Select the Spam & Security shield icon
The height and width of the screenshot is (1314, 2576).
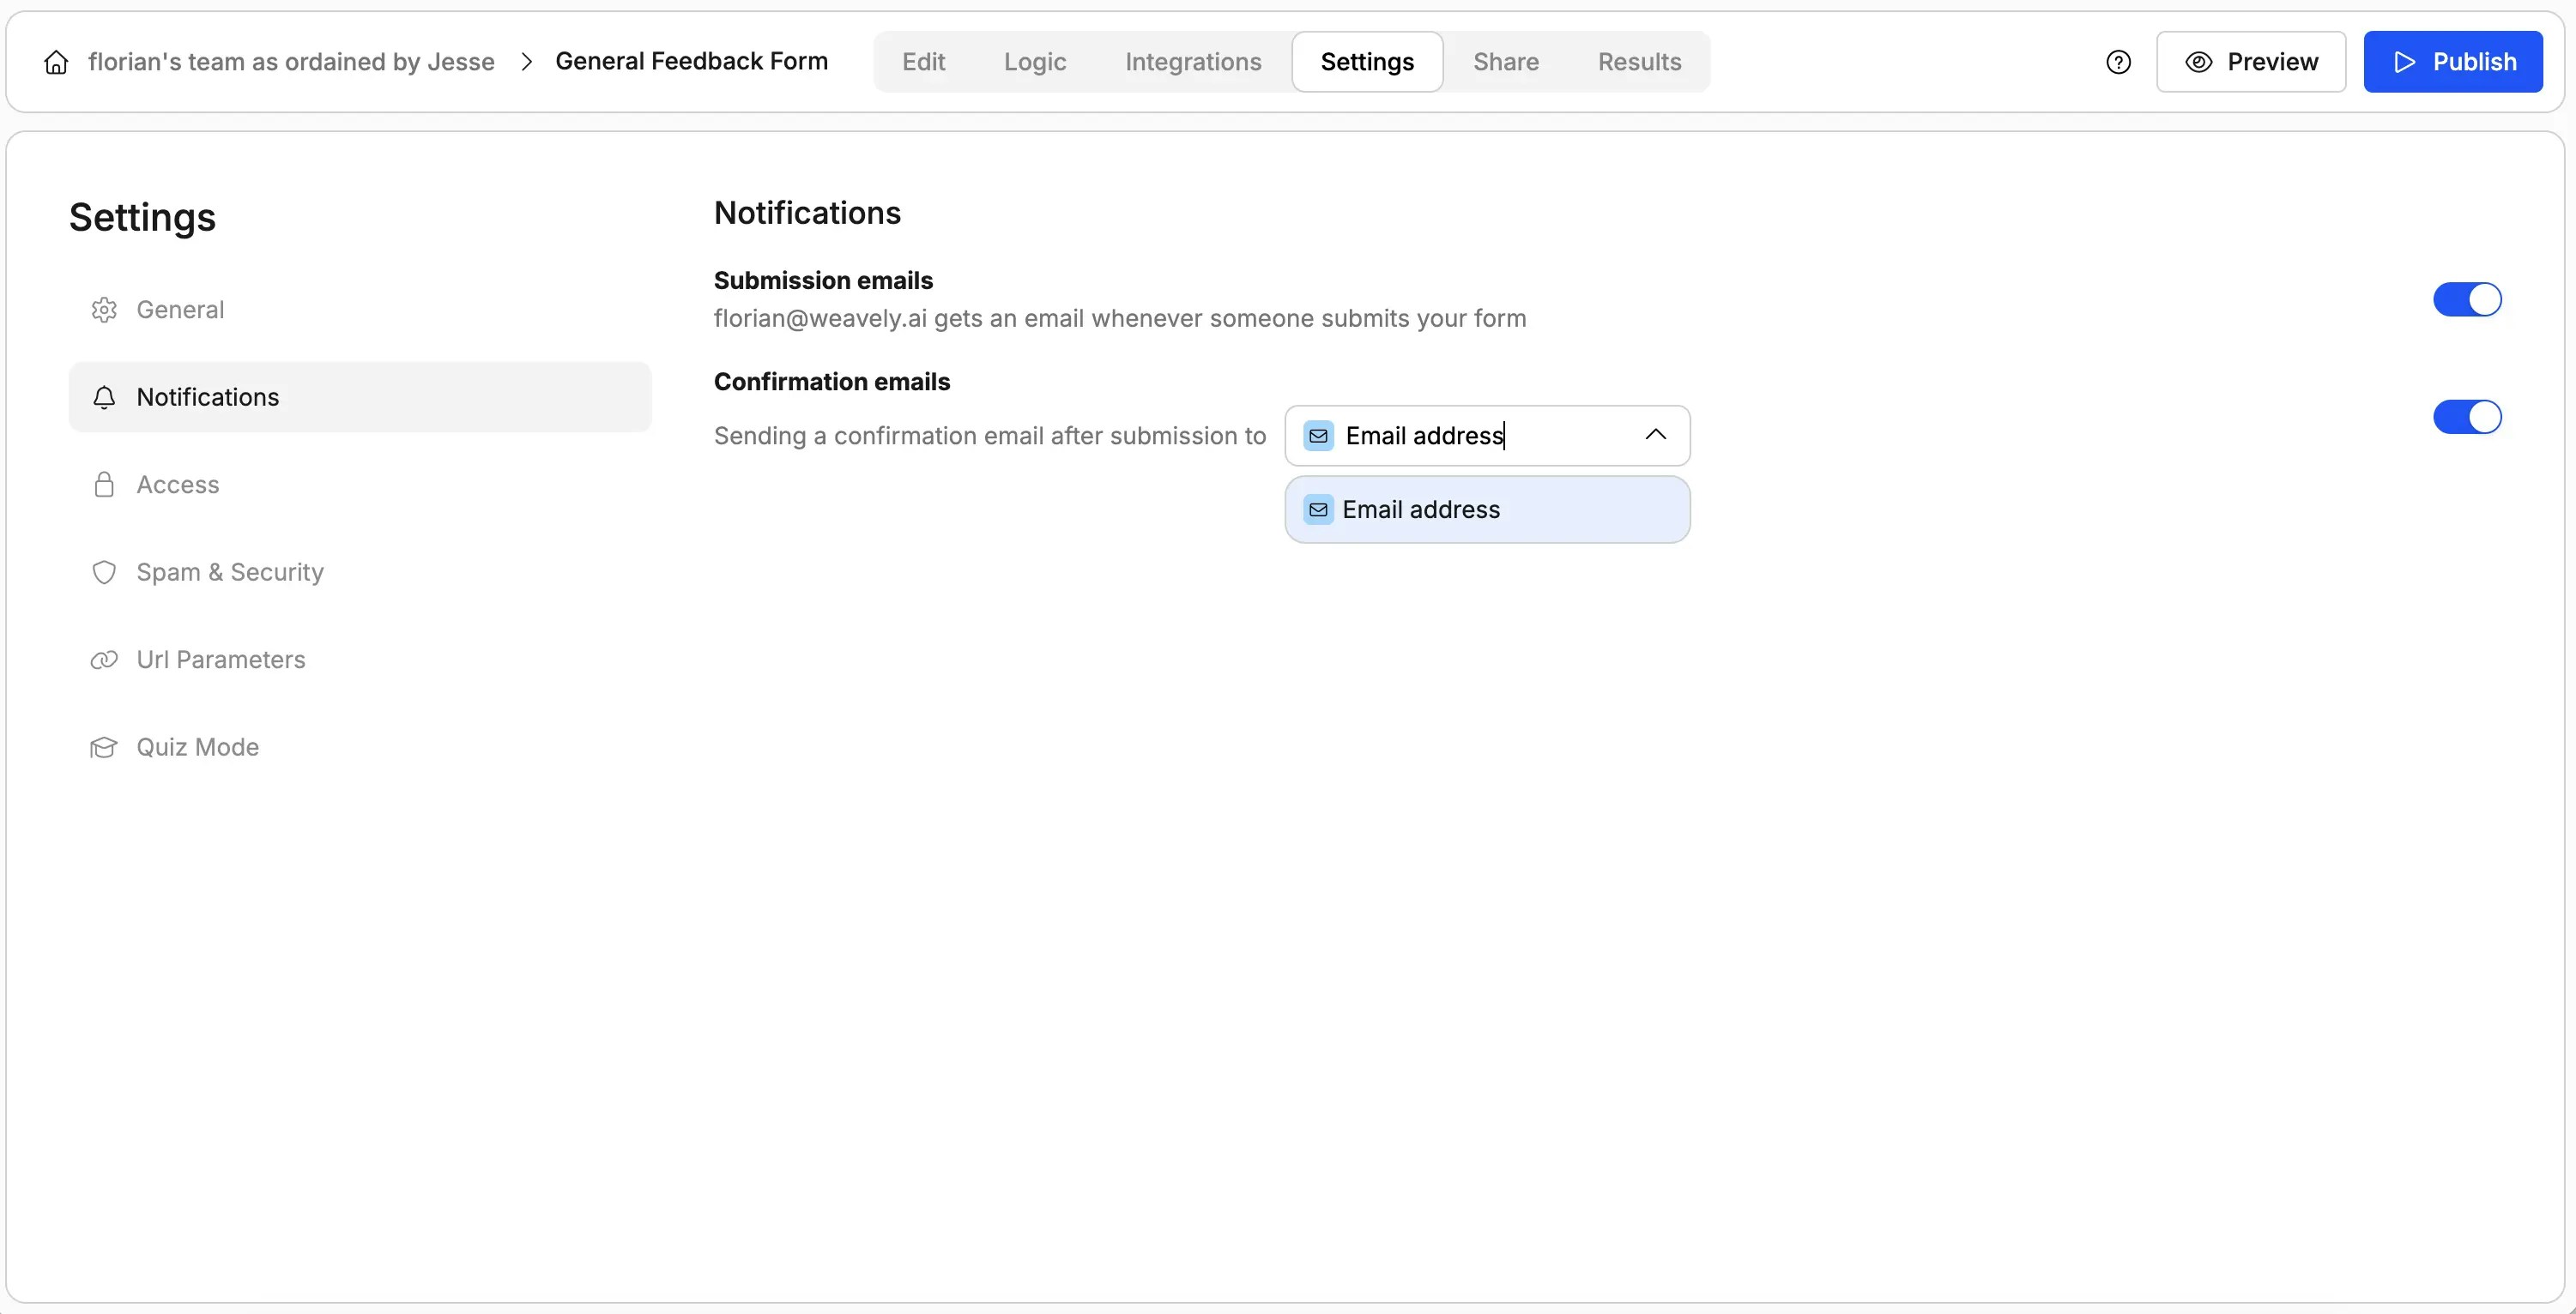[x=104, y=571]
